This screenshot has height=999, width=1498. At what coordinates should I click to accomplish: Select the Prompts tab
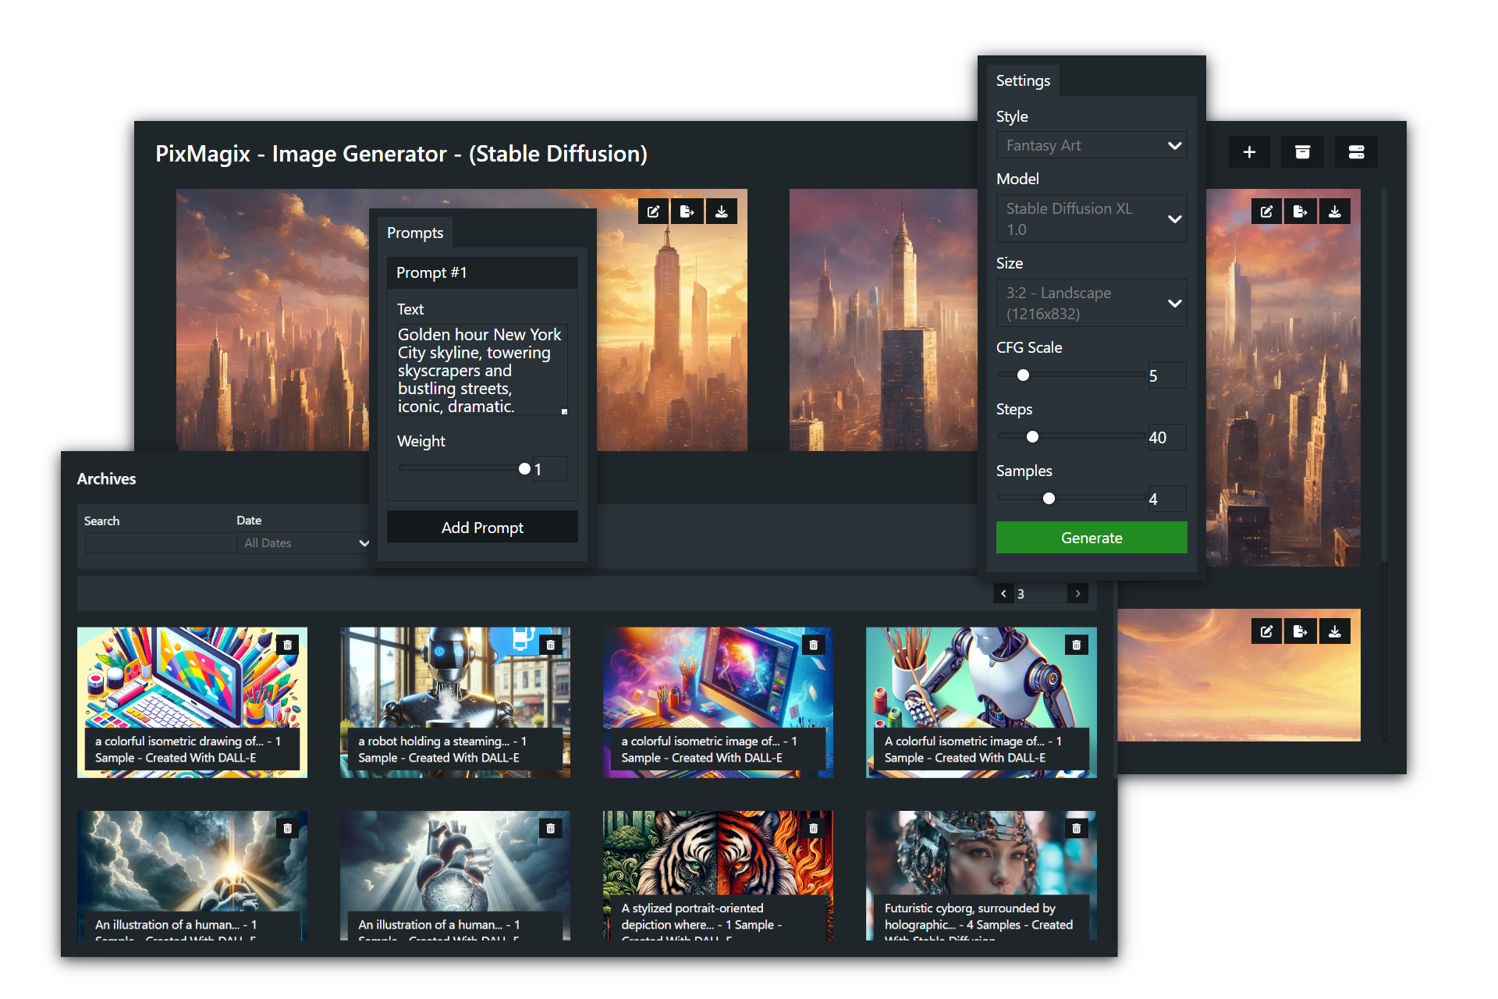tap(415, 233)
